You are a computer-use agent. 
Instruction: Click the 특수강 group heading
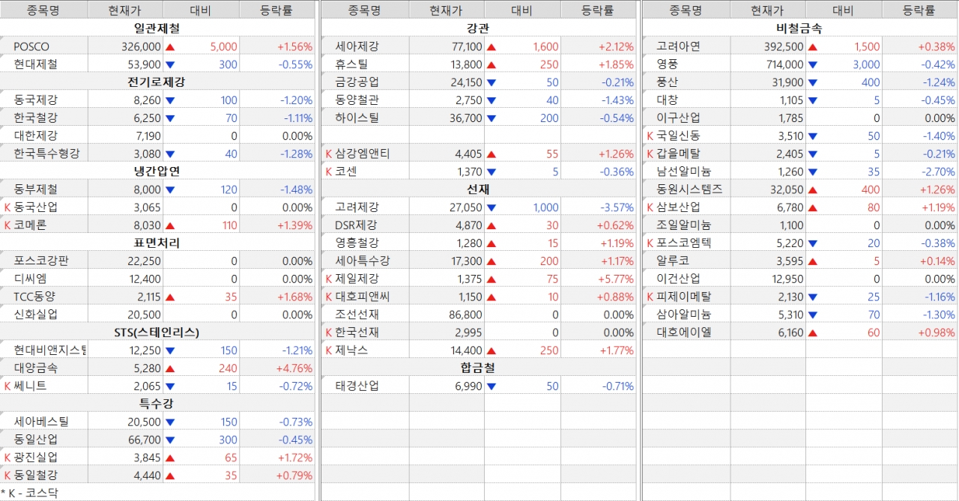pos(157,404)
